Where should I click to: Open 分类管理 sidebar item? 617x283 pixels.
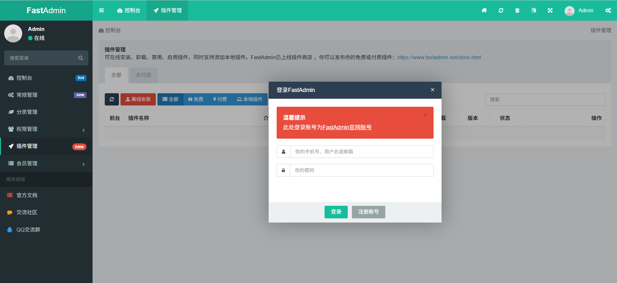click(x=46, y=112)
